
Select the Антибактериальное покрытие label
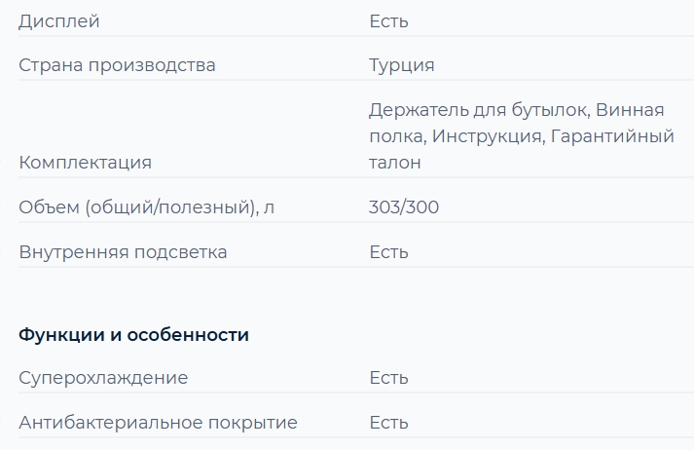click(158, 423)
